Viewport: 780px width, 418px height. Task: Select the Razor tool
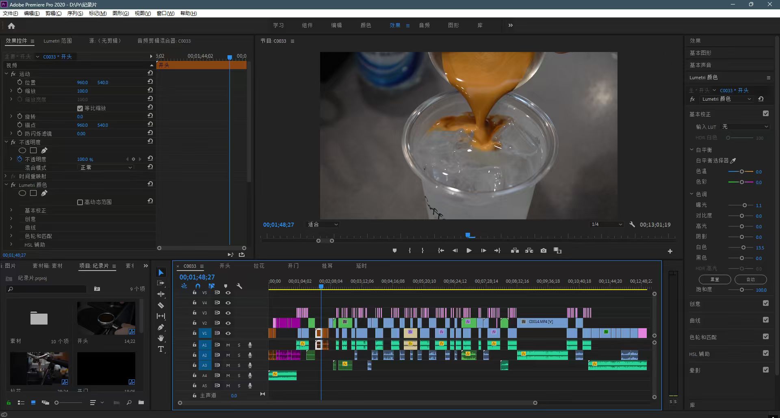(x=161, y=305)
